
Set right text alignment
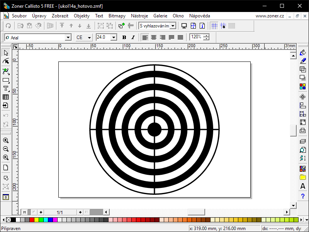coord(163,37)
